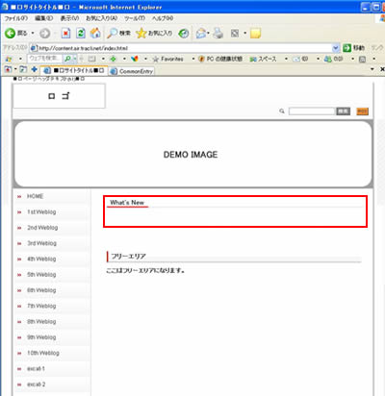Open the Search magnifier toolbar icon
Image resolution: width=385 pixels, height=396 pixels.
(113, 33)
